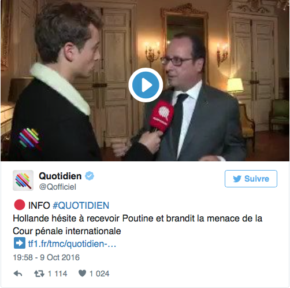This screenshot has height=288, width=290.
Task: Click the red circle emoji before INFO
Action: point(20,205)
